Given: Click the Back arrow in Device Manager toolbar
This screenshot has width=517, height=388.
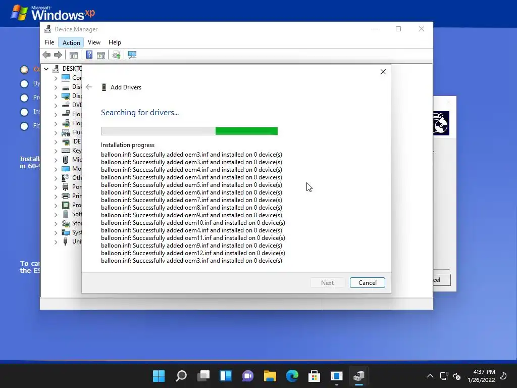Looking at the screenshot, I should point(46,55).
